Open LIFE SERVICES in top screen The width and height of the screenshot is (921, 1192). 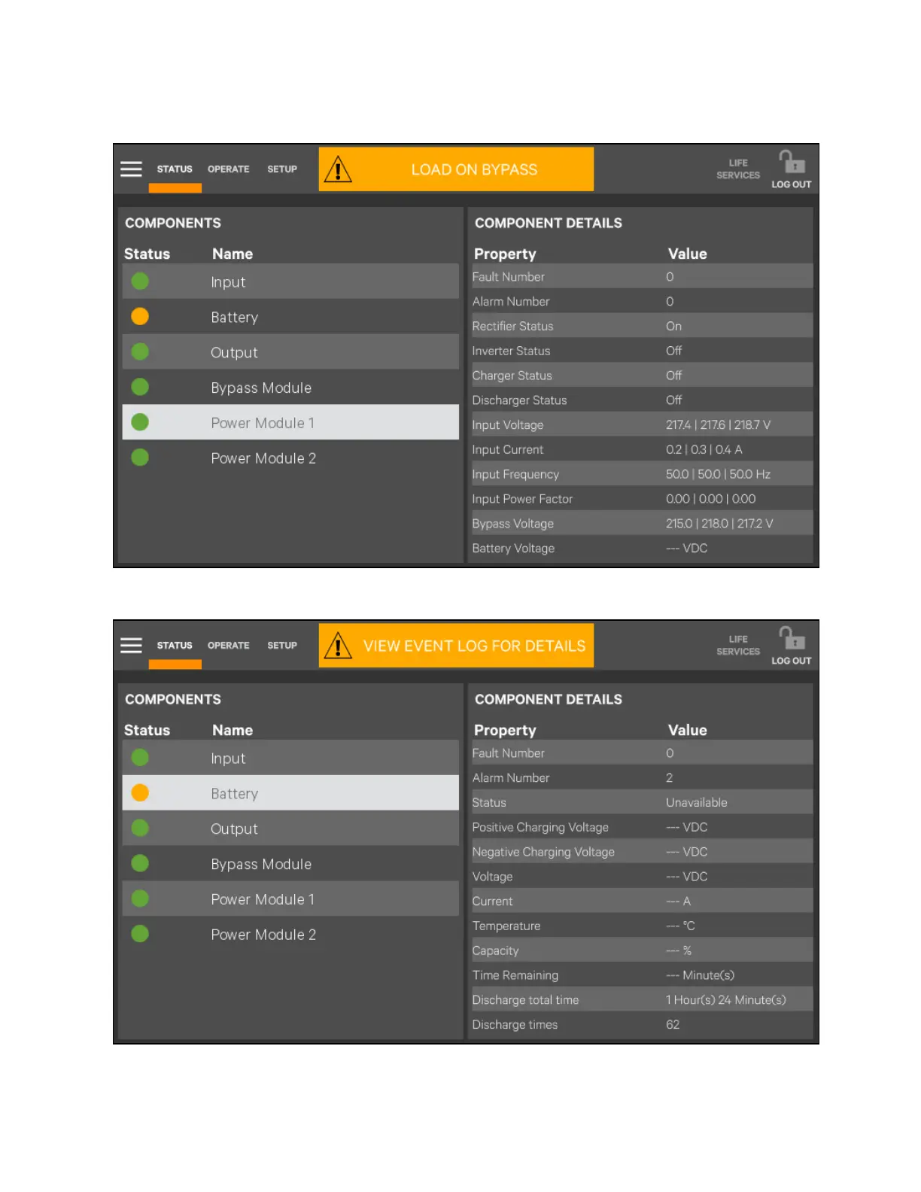click(738, 169)
